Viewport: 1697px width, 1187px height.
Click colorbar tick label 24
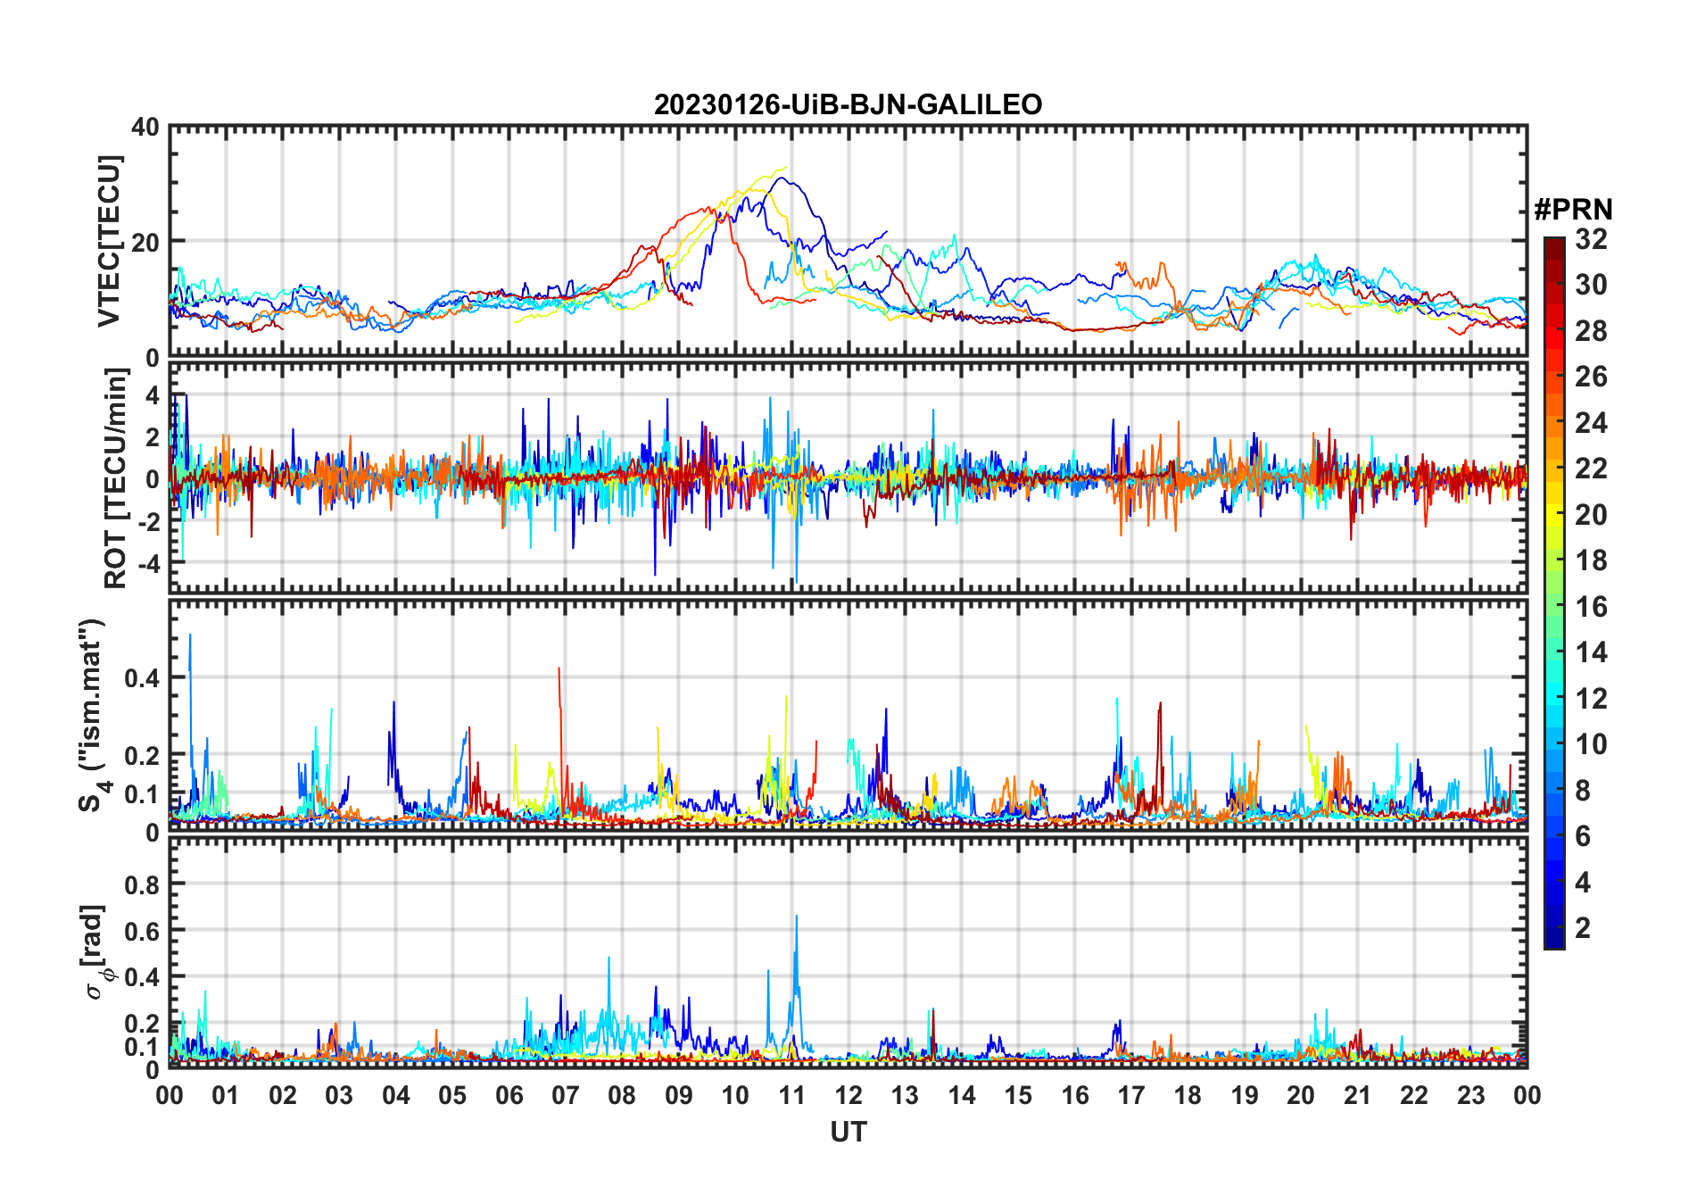[1591, 423]
